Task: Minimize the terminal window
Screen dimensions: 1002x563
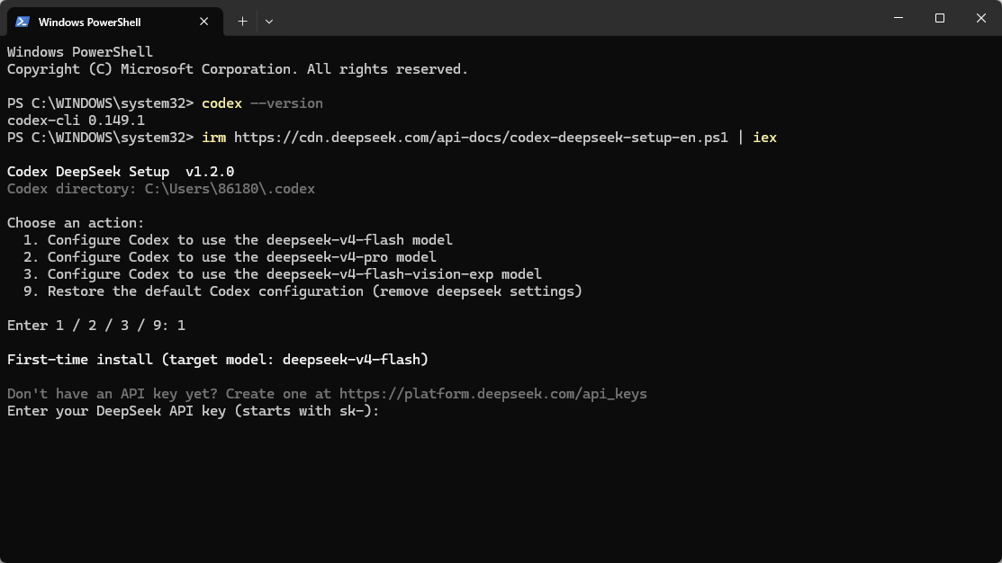Action: 898,18
